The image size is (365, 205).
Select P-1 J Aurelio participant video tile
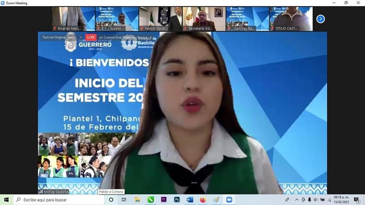tap(117, 19)
